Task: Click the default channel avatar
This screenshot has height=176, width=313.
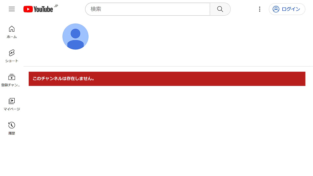Action: click(x=75, y=37)
